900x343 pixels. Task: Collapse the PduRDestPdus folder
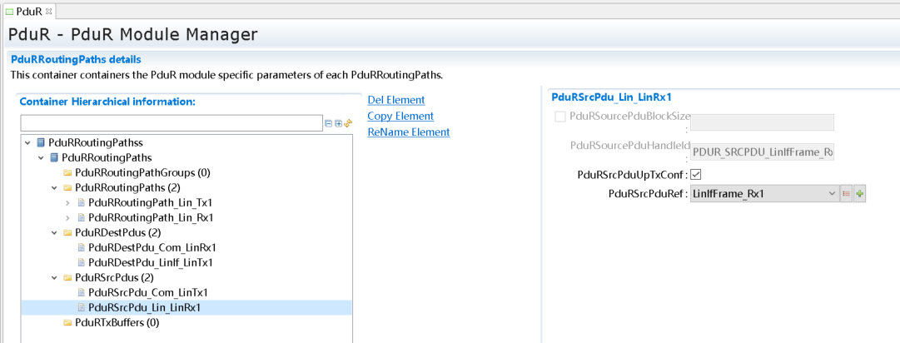(x=54, y=232)
